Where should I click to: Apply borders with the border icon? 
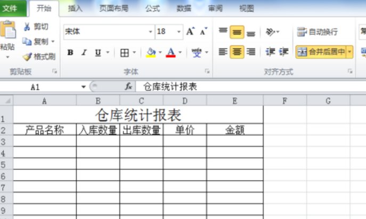click(125, 53)
